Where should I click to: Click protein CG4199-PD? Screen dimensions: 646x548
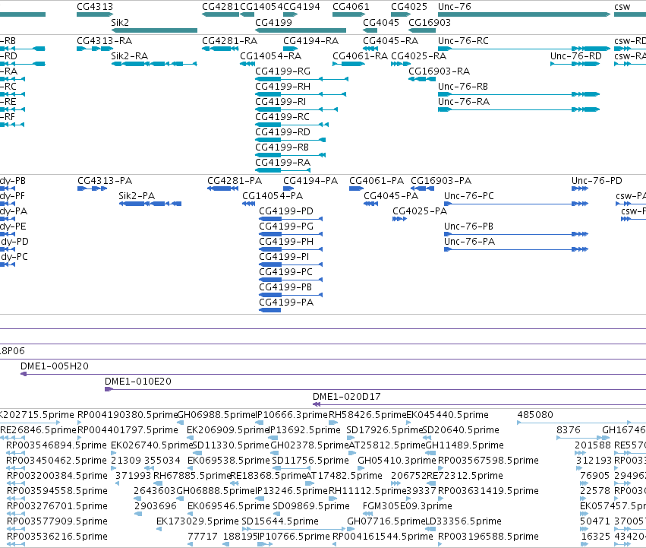coord(286,211)
